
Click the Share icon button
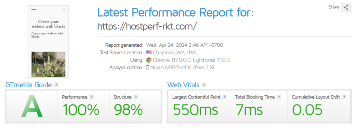(x=346, y=8)
